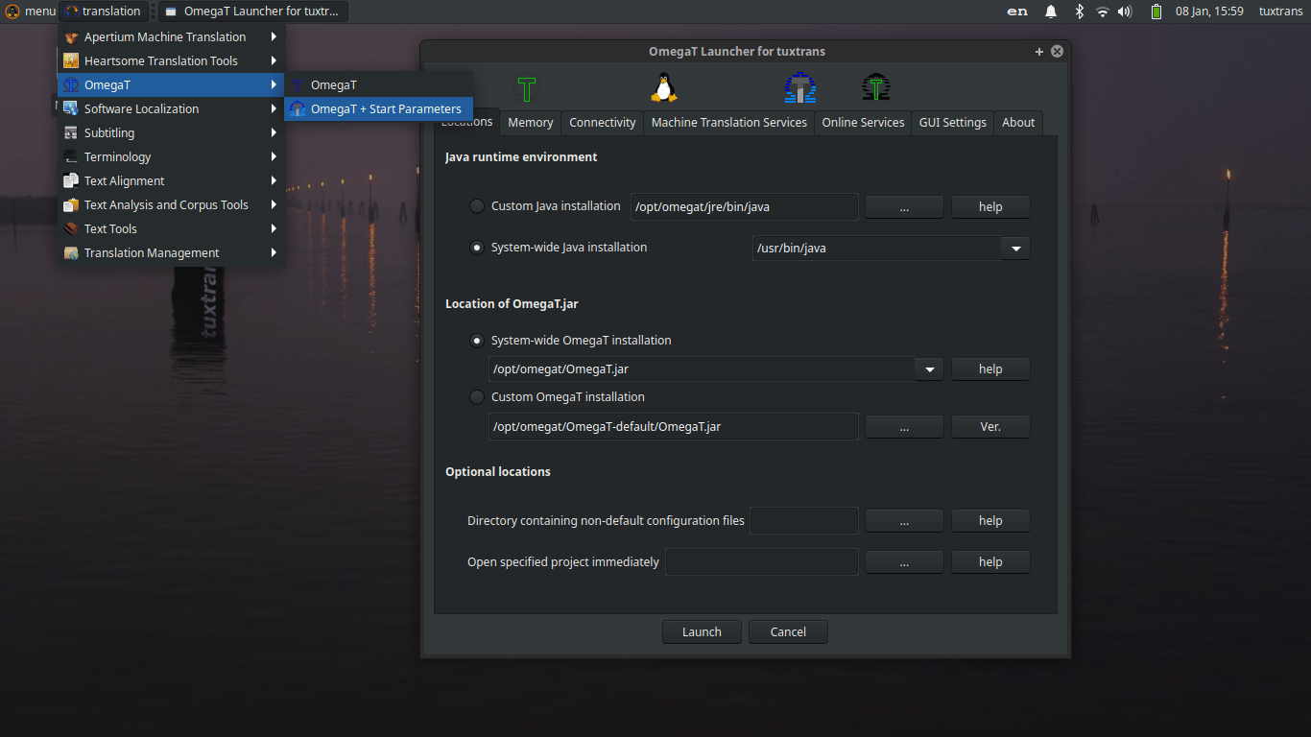Browse for the non-default configuration directory
The image size is (1311, 737).
point(905,521)
